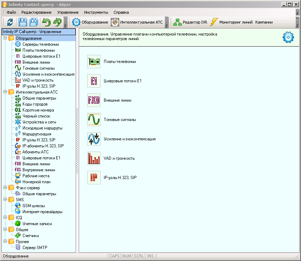Open the Тоновые сигналы sine wave icon
Viewport: 301px width, 261px height.
pos(94,120)
